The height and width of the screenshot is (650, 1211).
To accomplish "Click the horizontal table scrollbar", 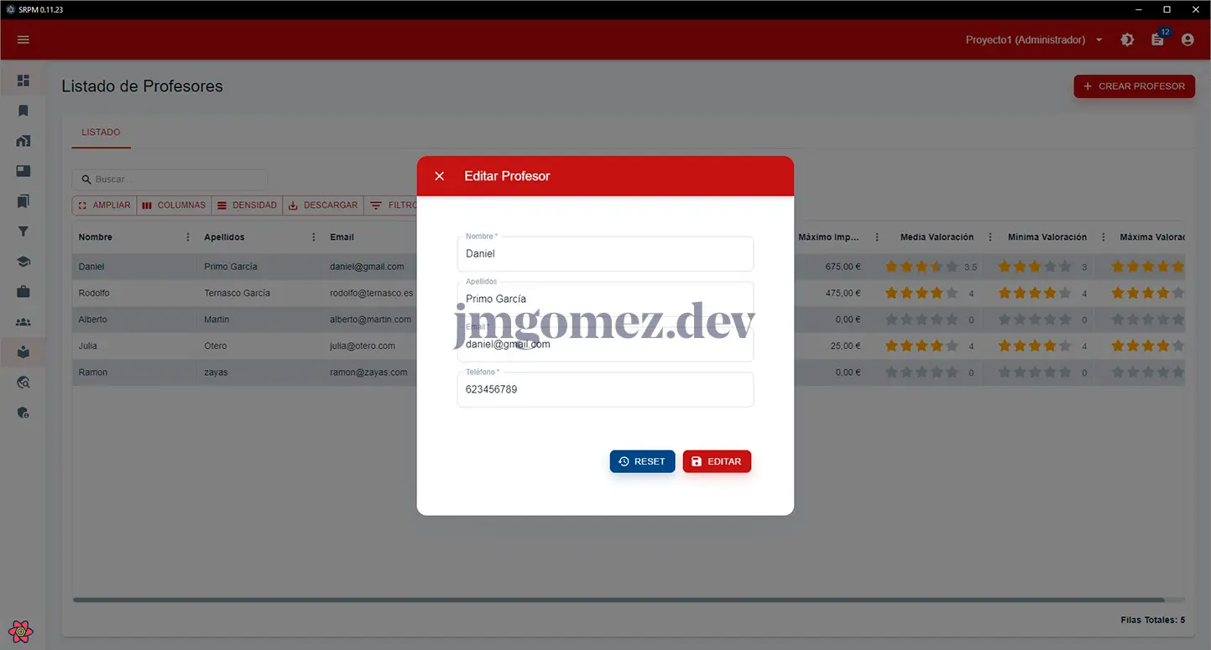I will click(x=618, y=600).
